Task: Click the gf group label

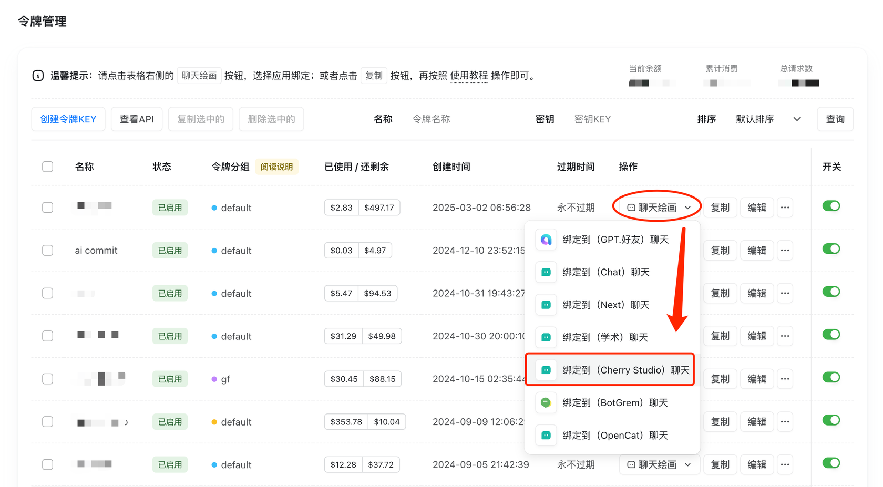Action: tap(225, 379)
